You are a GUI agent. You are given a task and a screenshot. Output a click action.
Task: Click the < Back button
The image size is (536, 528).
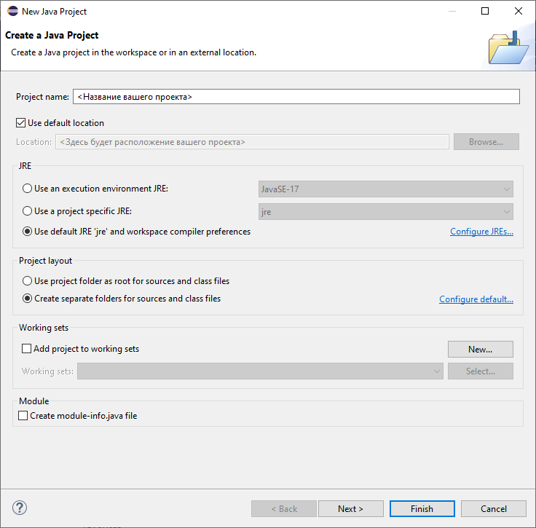tap(284, 509)
